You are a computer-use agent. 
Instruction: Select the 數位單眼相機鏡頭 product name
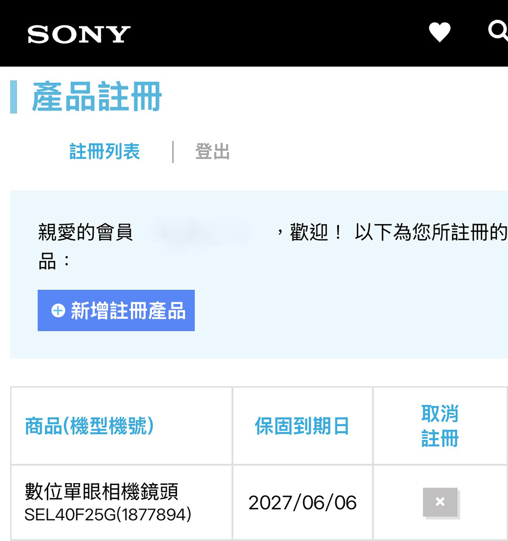tap(102, 491)
